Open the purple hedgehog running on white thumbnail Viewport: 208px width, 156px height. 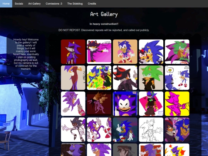(73, 104)
